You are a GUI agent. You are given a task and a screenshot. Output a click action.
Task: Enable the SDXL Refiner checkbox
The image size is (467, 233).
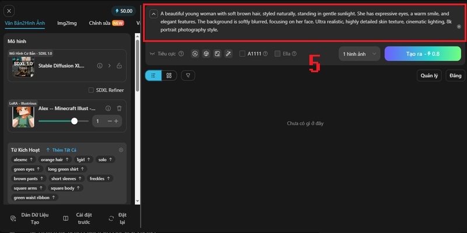coord(91,90)
